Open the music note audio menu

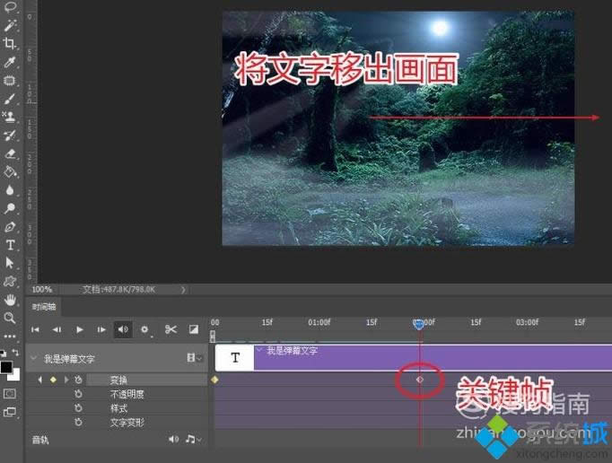(194, 440)
